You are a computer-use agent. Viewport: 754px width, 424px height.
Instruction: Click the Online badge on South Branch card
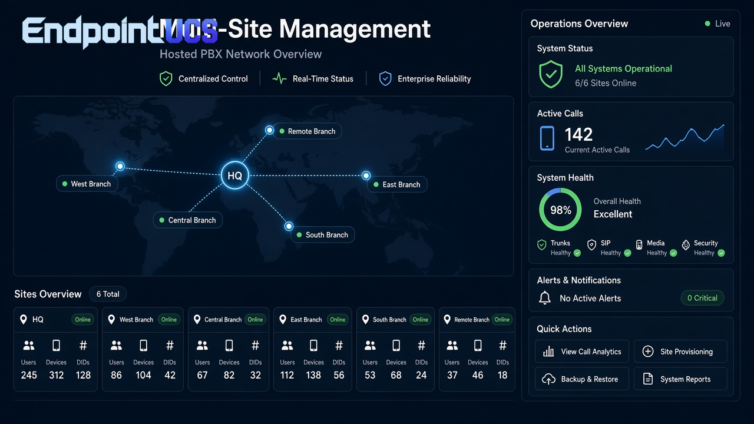pos(421,320)
